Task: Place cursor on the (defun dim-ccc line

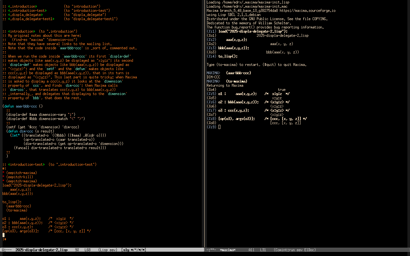Action: (26, 131)
